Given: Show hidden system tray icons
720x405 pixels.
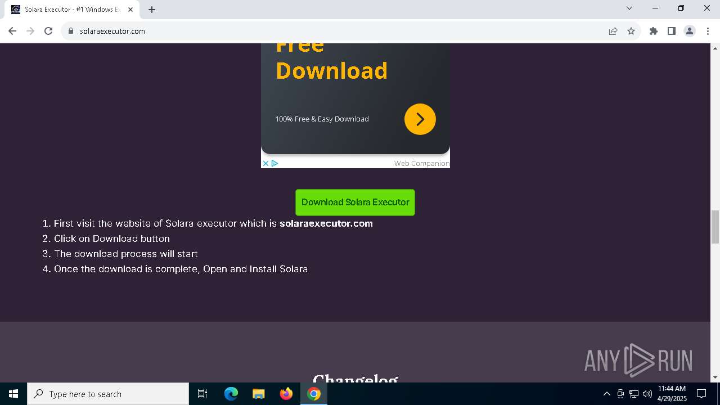Looking at the screenshot, I should click(x=606, y=394).
